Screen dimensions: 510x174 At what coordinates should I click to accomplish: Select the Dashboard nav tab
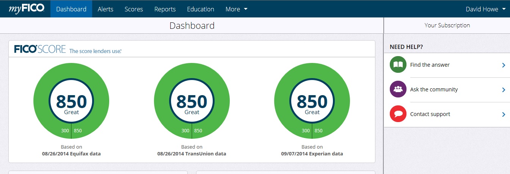(71, 9)
